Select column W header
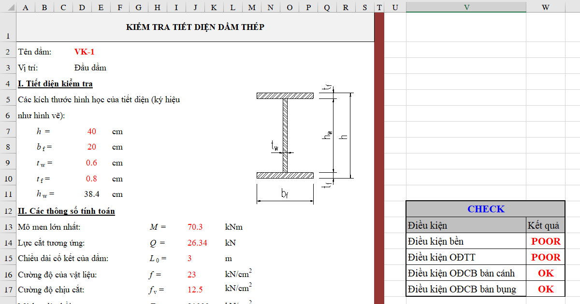The height and width of the screenshot is (304, 580). point(545,6)
